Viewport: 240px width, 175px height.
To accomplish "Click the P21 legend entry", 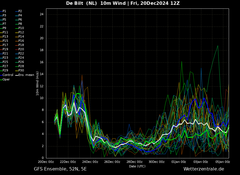I will [5, 54].
